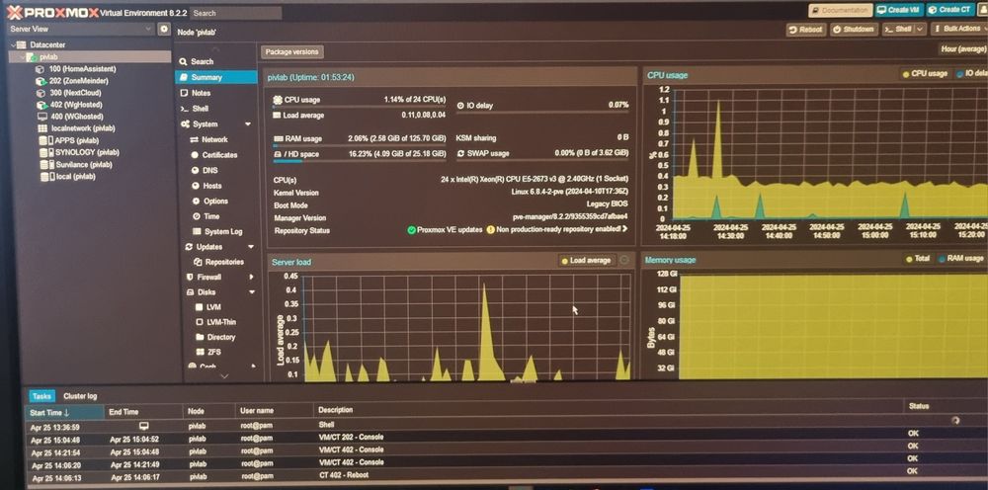988x490 pixels.
Task: Open the node Shell button
Action: click(898, 29)
